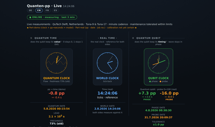Click the '→ -0.4 s' value
Viewport: 215px width, 127px height.
(x=56, y=98)
